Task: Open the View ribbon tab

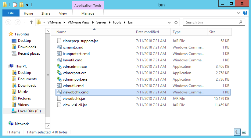Action: tap(63, 13)
